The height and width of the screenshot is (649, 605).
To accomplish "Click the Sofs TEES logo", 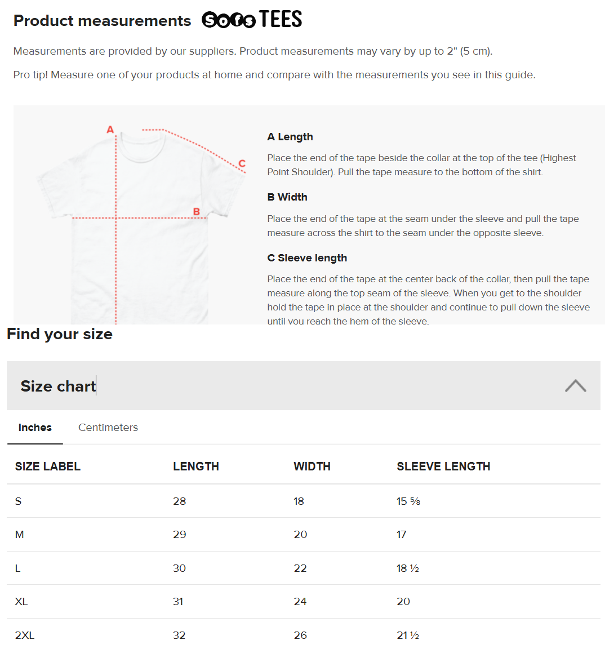I will tap(252, 20).
